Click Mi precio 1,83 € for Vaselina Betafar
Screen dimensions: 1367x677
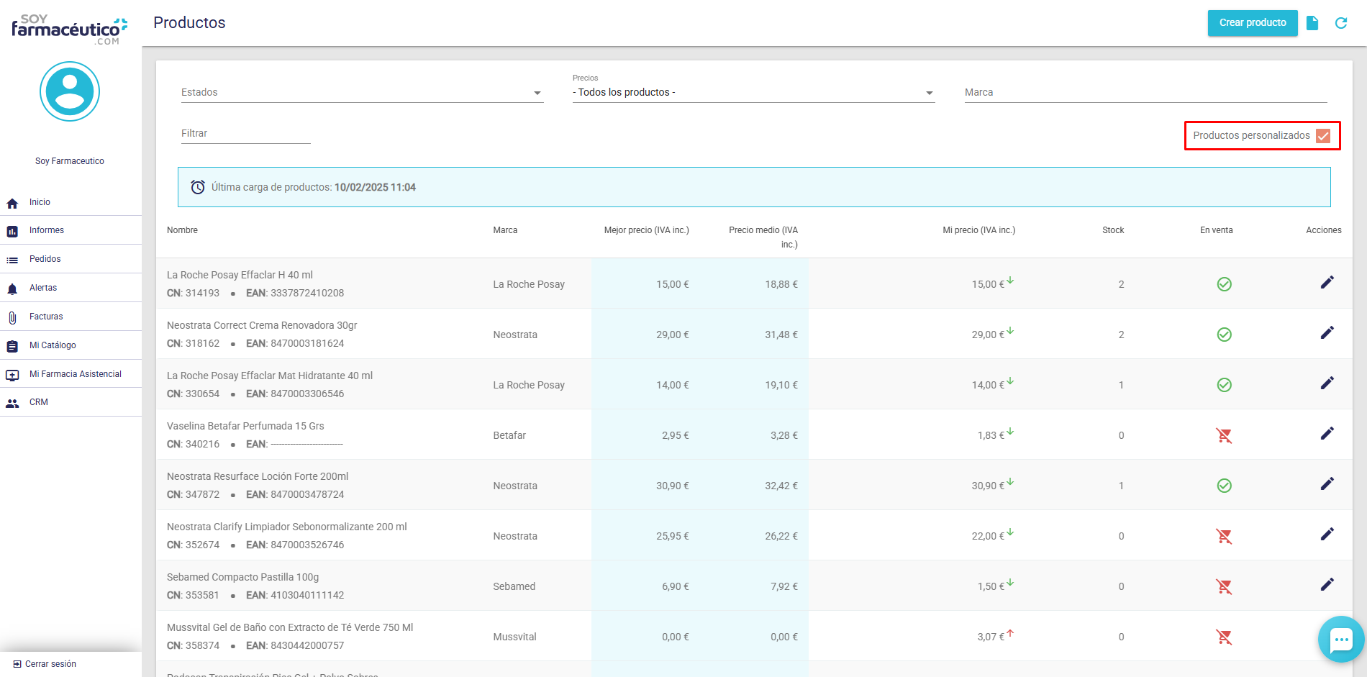(x=991, y=435)
